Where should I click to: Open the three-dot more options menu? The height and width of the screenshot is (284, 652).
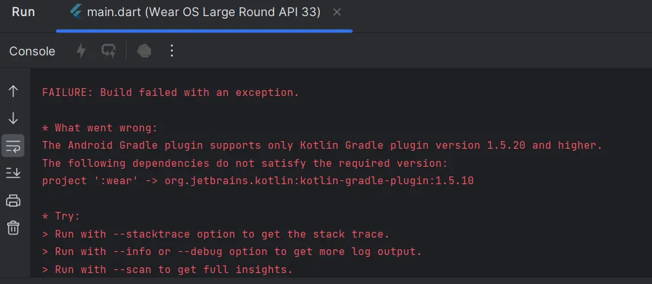172,51
